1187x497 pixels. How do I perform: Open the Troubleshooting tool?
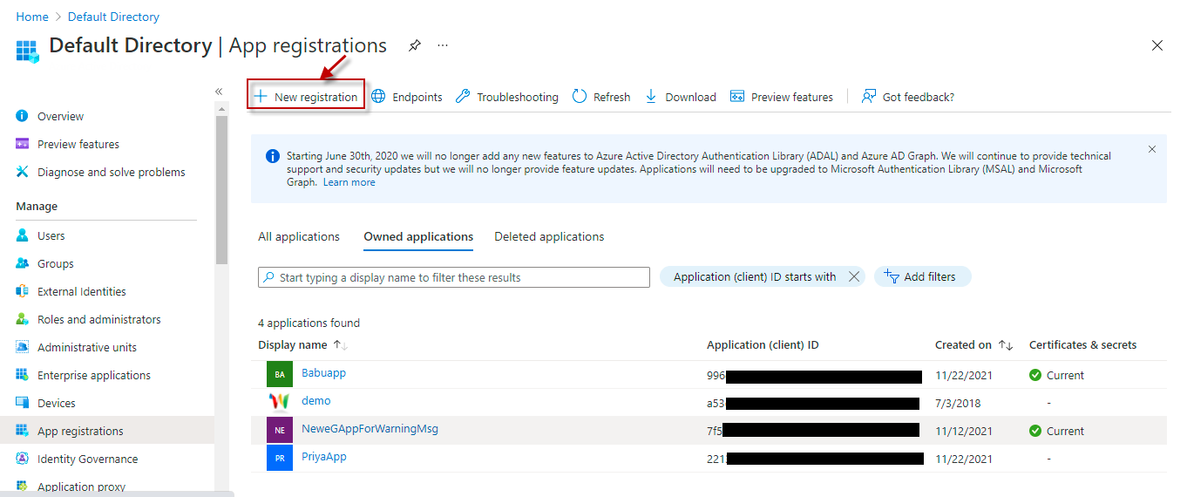507,97
